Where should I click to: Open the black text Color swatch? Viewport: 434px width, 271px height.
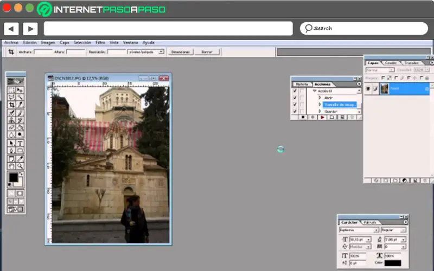tap(393, 263)
